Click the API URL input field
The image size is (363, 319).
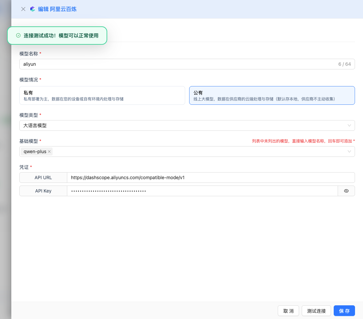click(x=210, y=178)
